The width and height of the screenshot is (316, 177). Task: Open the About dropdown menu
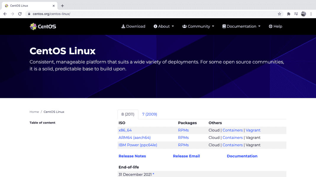point(164,26)
